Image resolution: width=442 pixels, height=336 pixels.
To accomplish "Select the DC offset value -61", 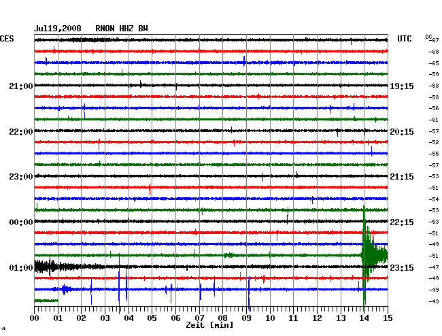I will (x=434, y=120).
